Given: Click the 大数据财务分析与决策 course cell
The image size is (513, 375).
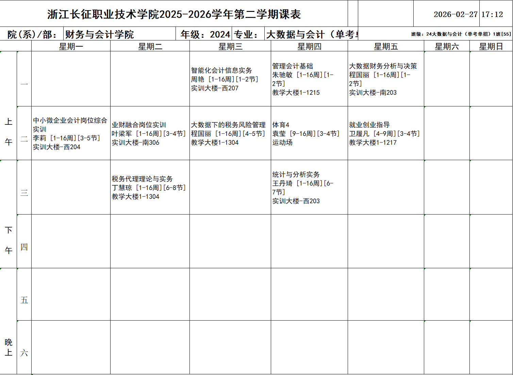Looking at the screenshot, I should (386, 79).
